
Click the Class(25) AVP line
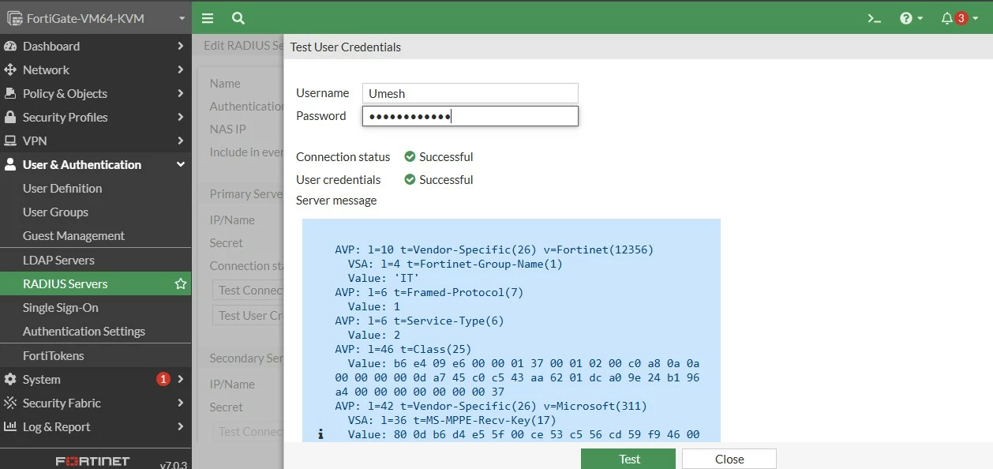(403, 349)
